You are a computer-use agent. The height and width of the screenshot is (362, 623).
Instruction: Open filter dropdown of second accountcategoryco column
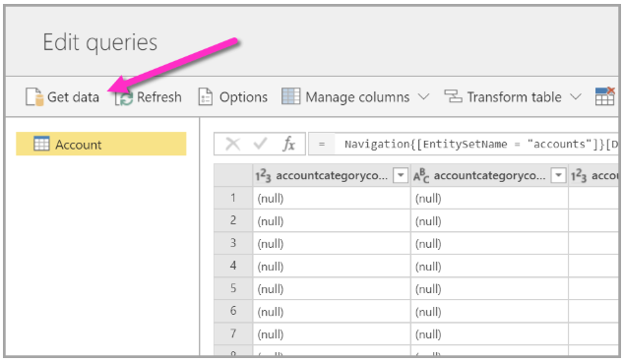558,175
